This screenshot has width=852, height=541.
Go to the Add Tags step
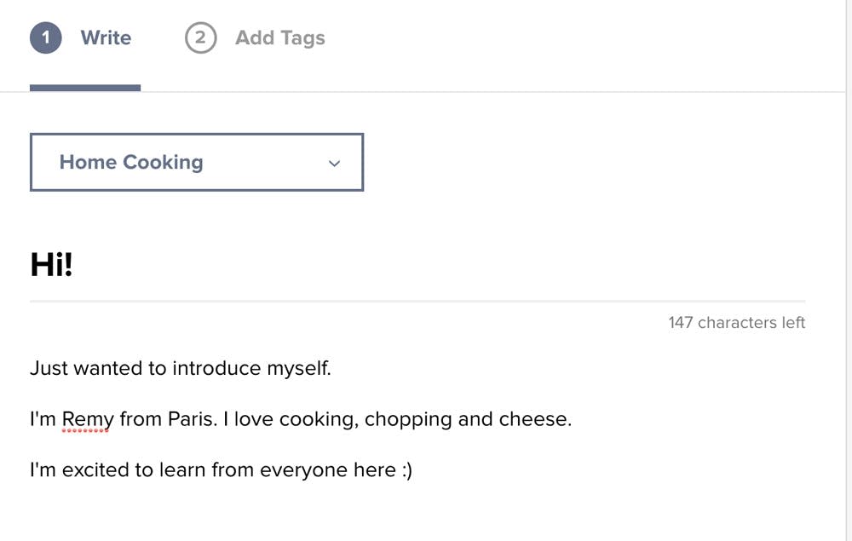pyautogui.click(x=279, y=37)
